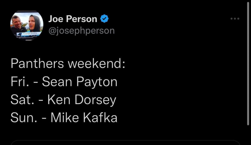The image size is (251, 145).
Task: Click the Joe Person display name
Action: pyautogui.click(x=73, y=19)
